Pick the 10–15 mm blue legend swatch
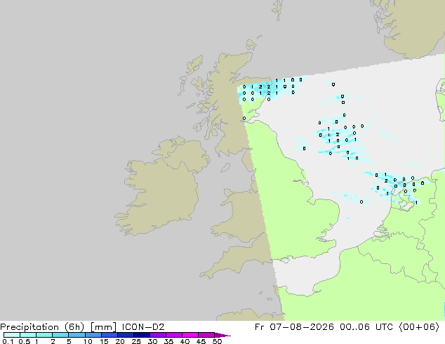The image size is (445, 344). 93,335
